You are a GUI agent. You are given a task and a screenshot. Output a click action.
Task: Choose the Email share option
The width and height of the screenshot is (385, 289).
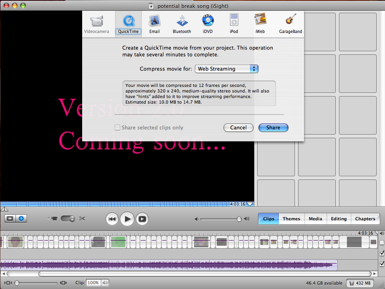tap(154, 24)
